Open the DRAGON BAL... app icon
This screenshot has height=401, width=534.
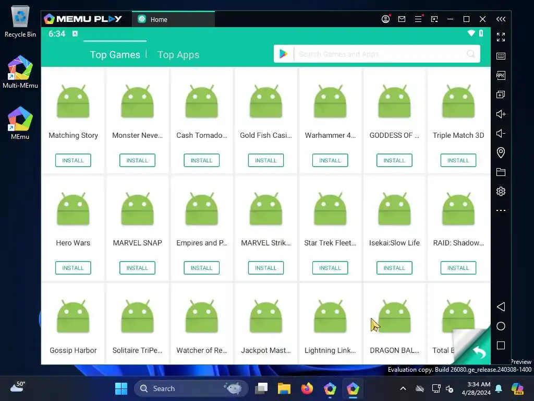point(394,316)
